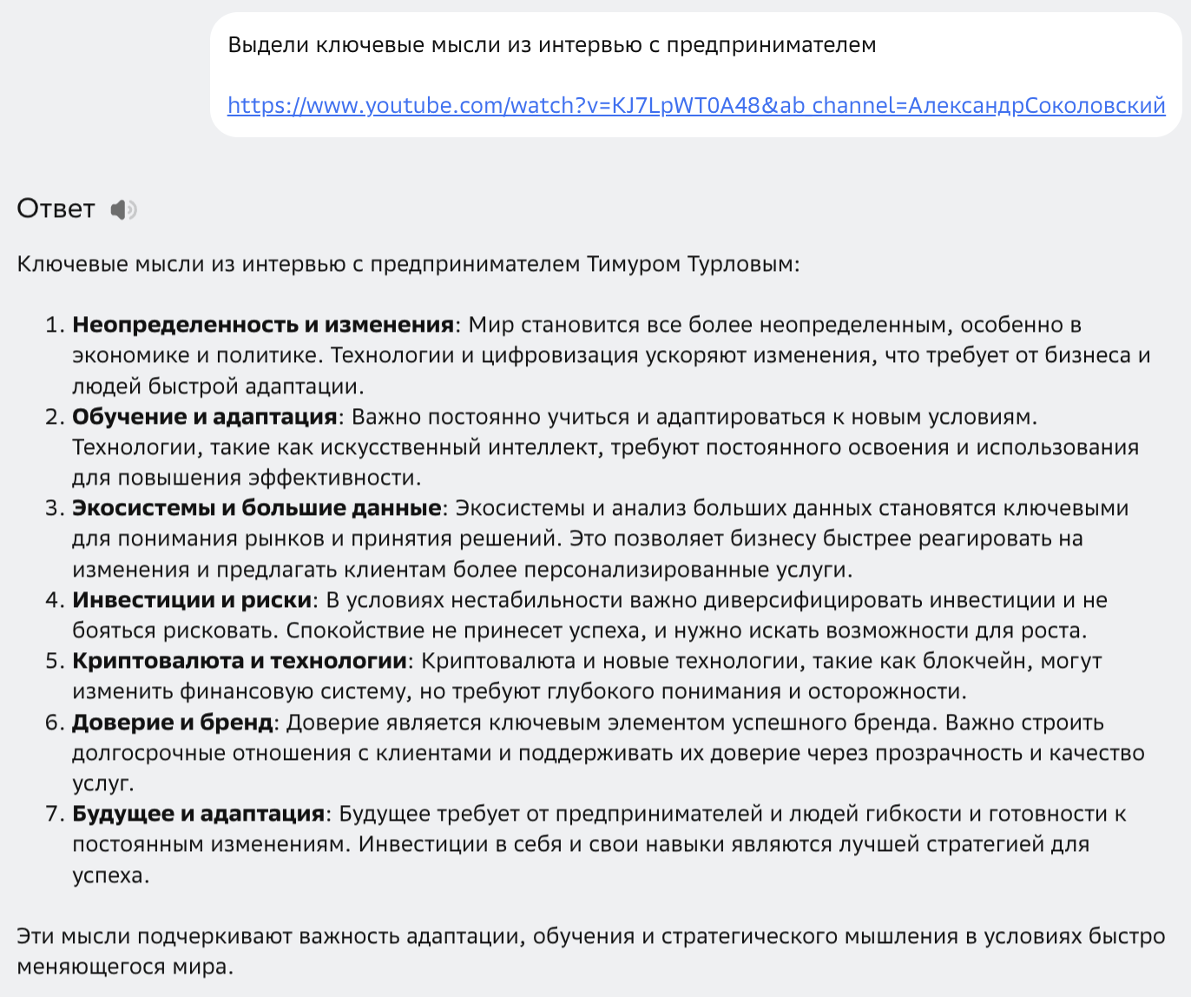Click the bold heading Обучение и адаптация
Image resolution: width=1191 pixels, height=997 pixels.
click(x=202, y=416)
